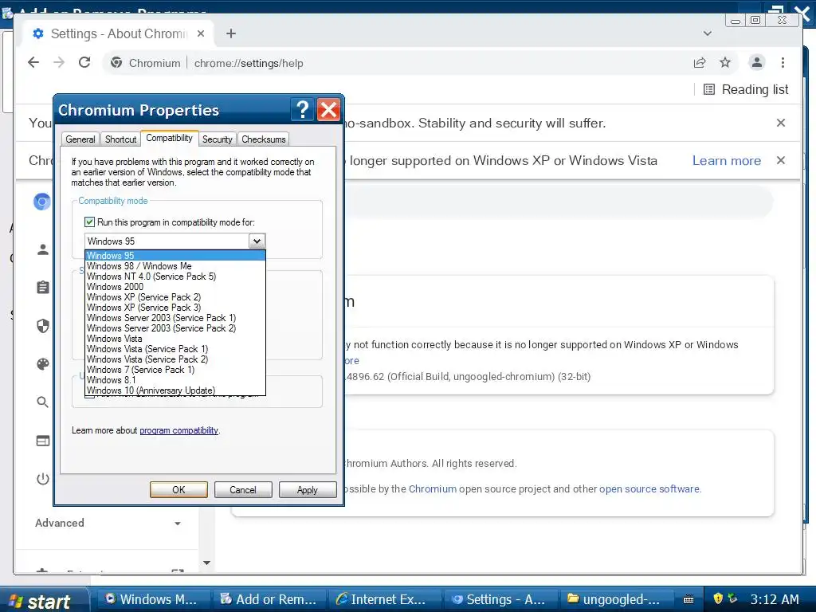Switch to the Checksums tab

pyautogui.click(x=263, y=139)
